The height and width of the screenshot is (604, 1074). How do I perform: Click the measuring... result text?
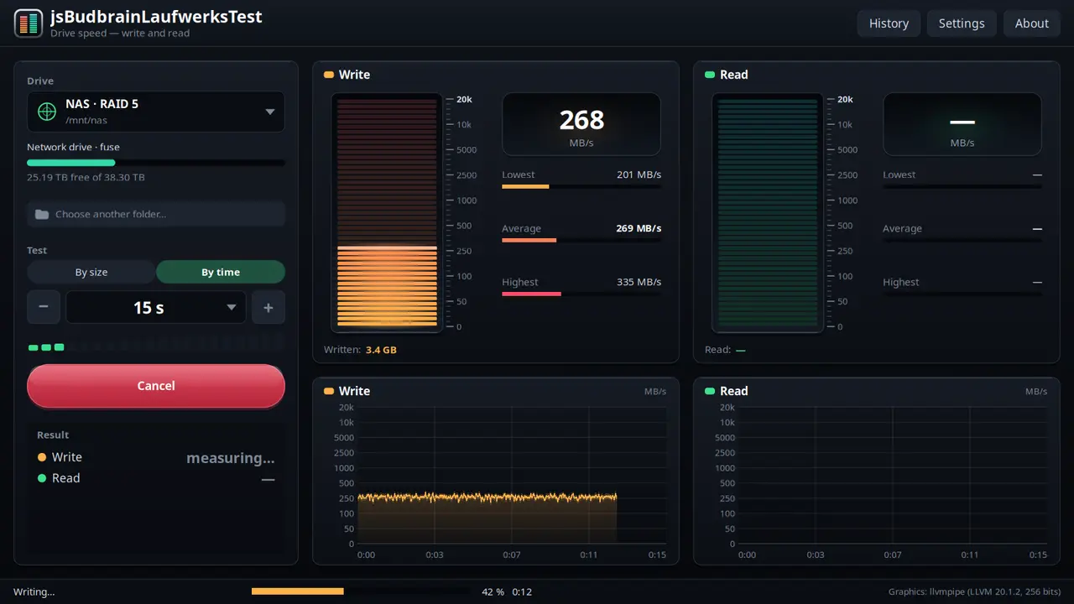coord(231,458)
